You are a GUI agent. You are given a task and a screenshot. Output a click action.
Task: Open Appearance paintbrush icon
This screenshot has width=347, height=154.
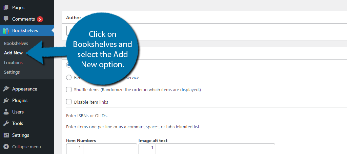point(6,89)
